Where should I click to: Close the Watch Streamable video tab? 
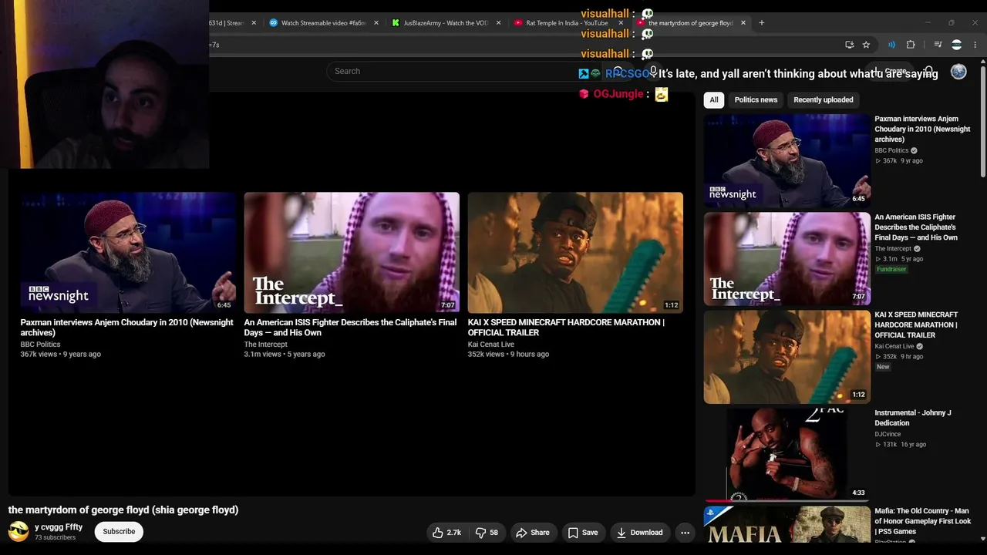(x=376, y=23)
